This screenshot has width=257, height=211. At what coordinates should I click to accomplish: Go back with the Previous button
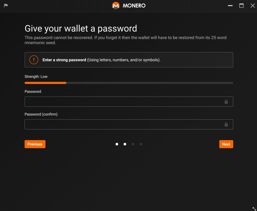pyautogui.click(x=35, y=144)
